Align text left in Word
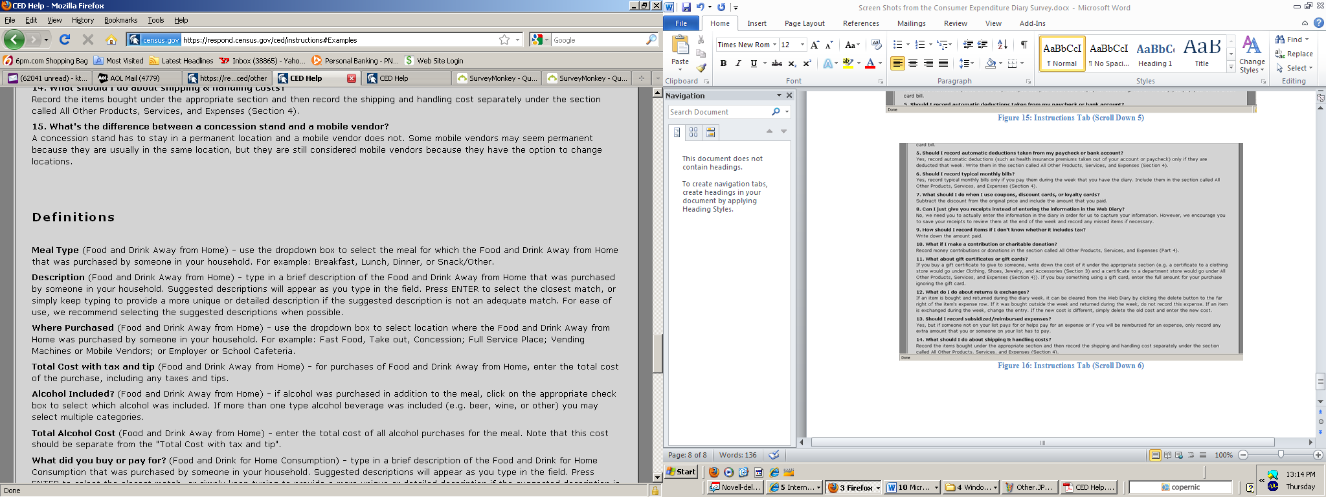 tap(897, 63)
